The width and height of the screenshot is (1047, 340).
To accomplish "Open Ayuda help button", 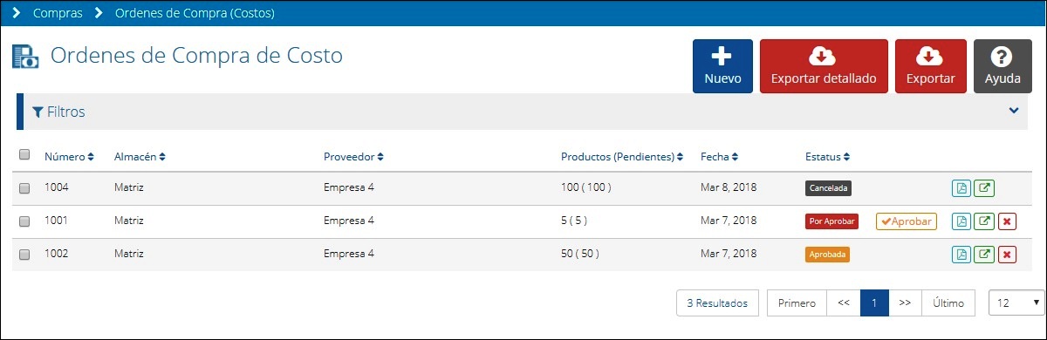I will pyautogui.click(x=1003, y=66).
